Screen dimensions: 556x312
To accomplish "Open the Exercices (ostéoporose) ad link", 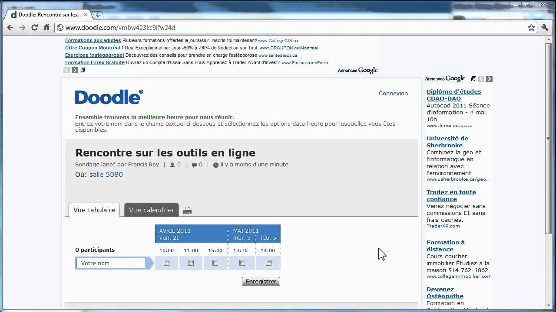I will (x=95, y=55).
